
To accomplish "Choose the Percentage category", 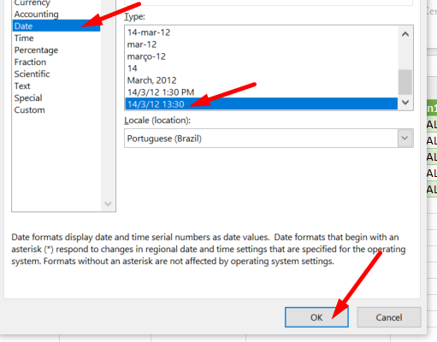I will click(36, 50).
